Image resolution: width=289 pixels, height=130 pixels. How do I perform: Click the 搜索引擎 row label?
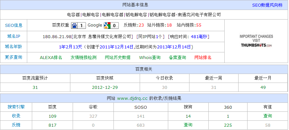[x=16, y=107]
